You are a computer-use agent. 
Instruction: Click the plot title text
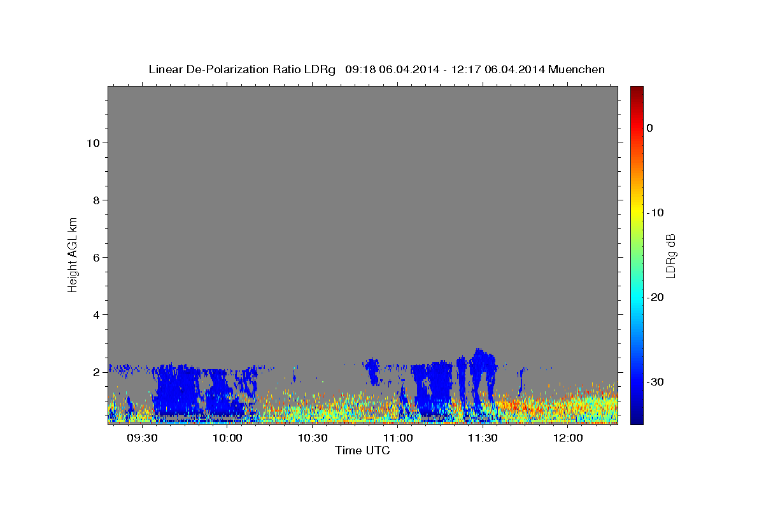coord(376,69)
